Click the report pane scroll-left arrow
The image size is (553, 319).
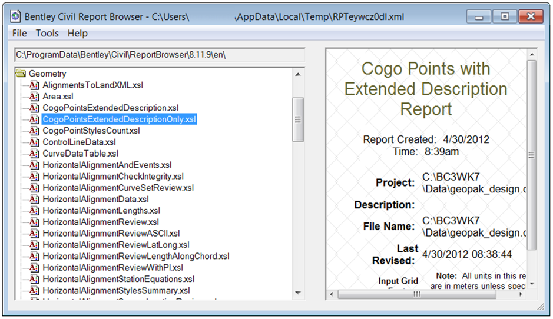pyautogui.click(x=331, y=294)
